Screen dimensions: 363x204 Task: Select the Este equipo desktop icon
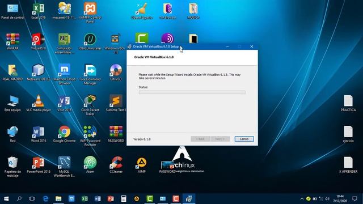pos(12,103)
